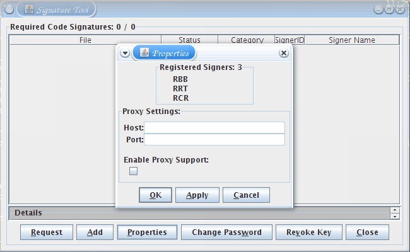Open the Properties dialog window menu arrow
This screenshot has width=410, height=252.
125,54
